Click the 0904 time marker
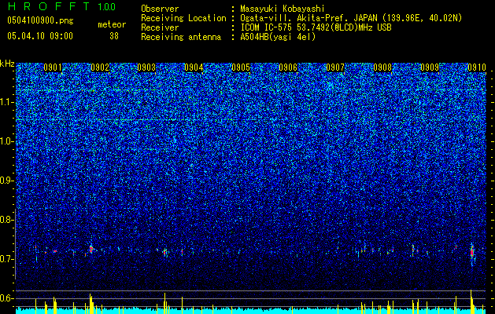The width and height of the screenshot is (495, 314). 194,68
